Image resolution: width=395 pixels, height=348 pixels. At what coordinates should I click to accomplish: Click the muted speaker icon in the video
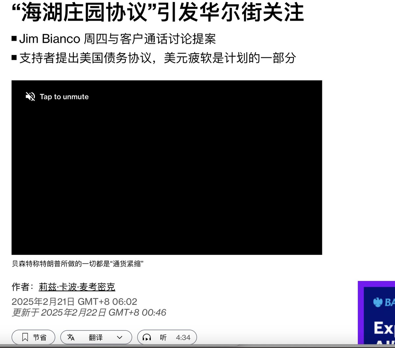[x=30, y=96]
